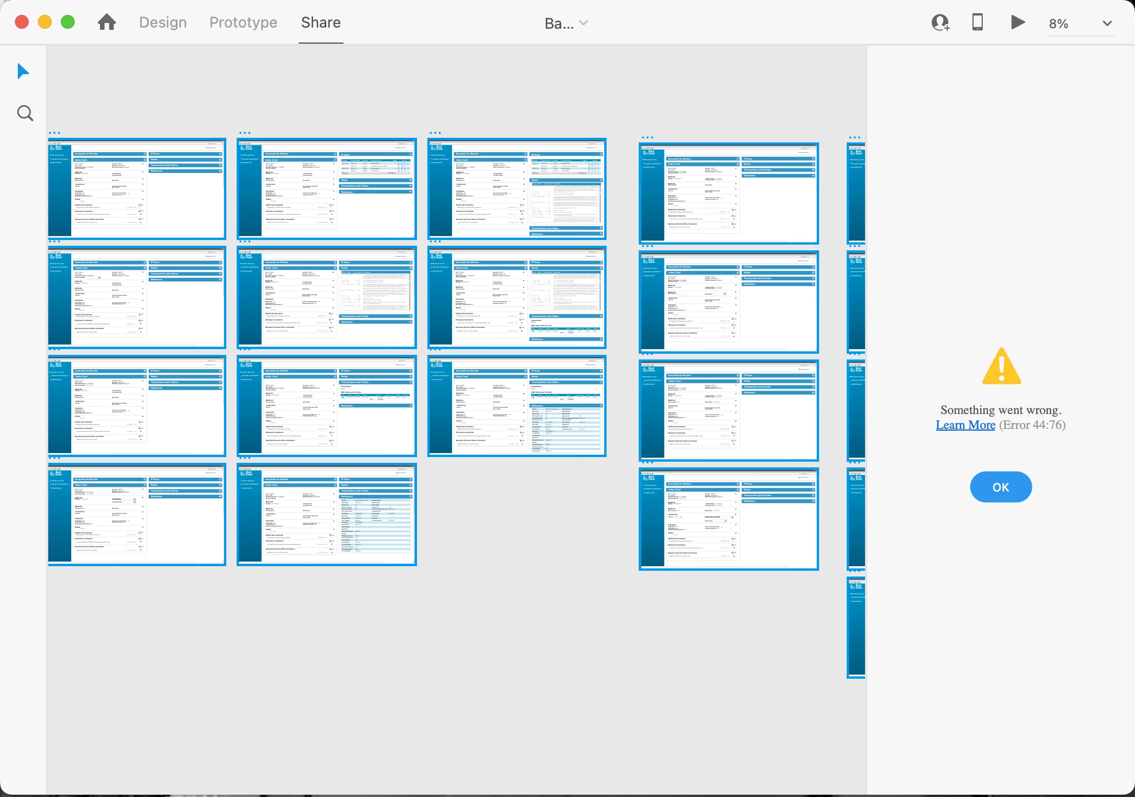Open the document title dropdown chevron

(584, 23)
